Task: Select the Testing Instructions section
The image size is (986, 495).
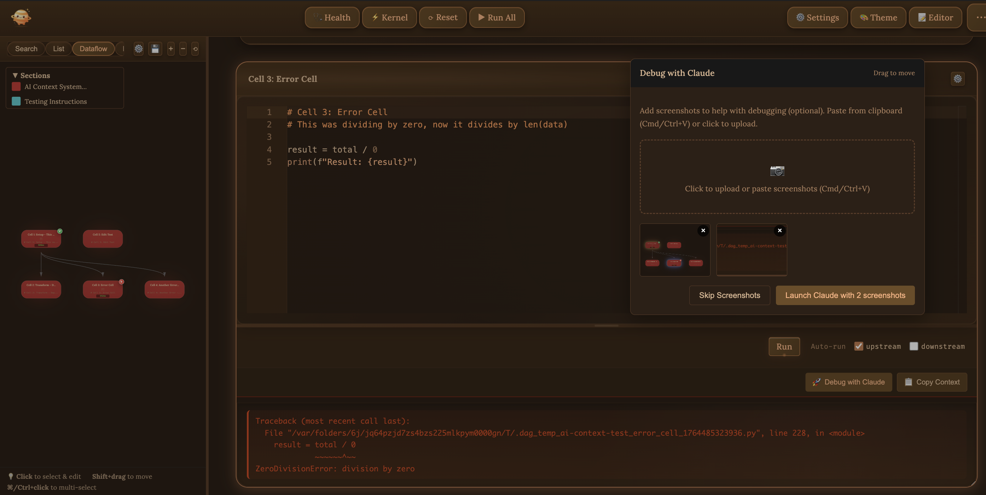Action: 56,101
